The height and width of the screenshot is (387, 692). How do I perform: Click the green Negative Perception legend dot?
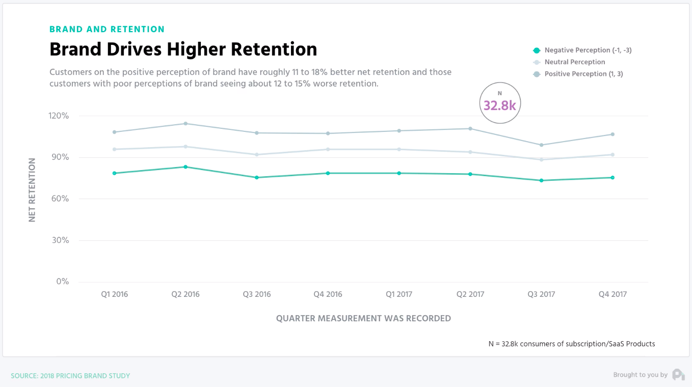pos(536,50)
